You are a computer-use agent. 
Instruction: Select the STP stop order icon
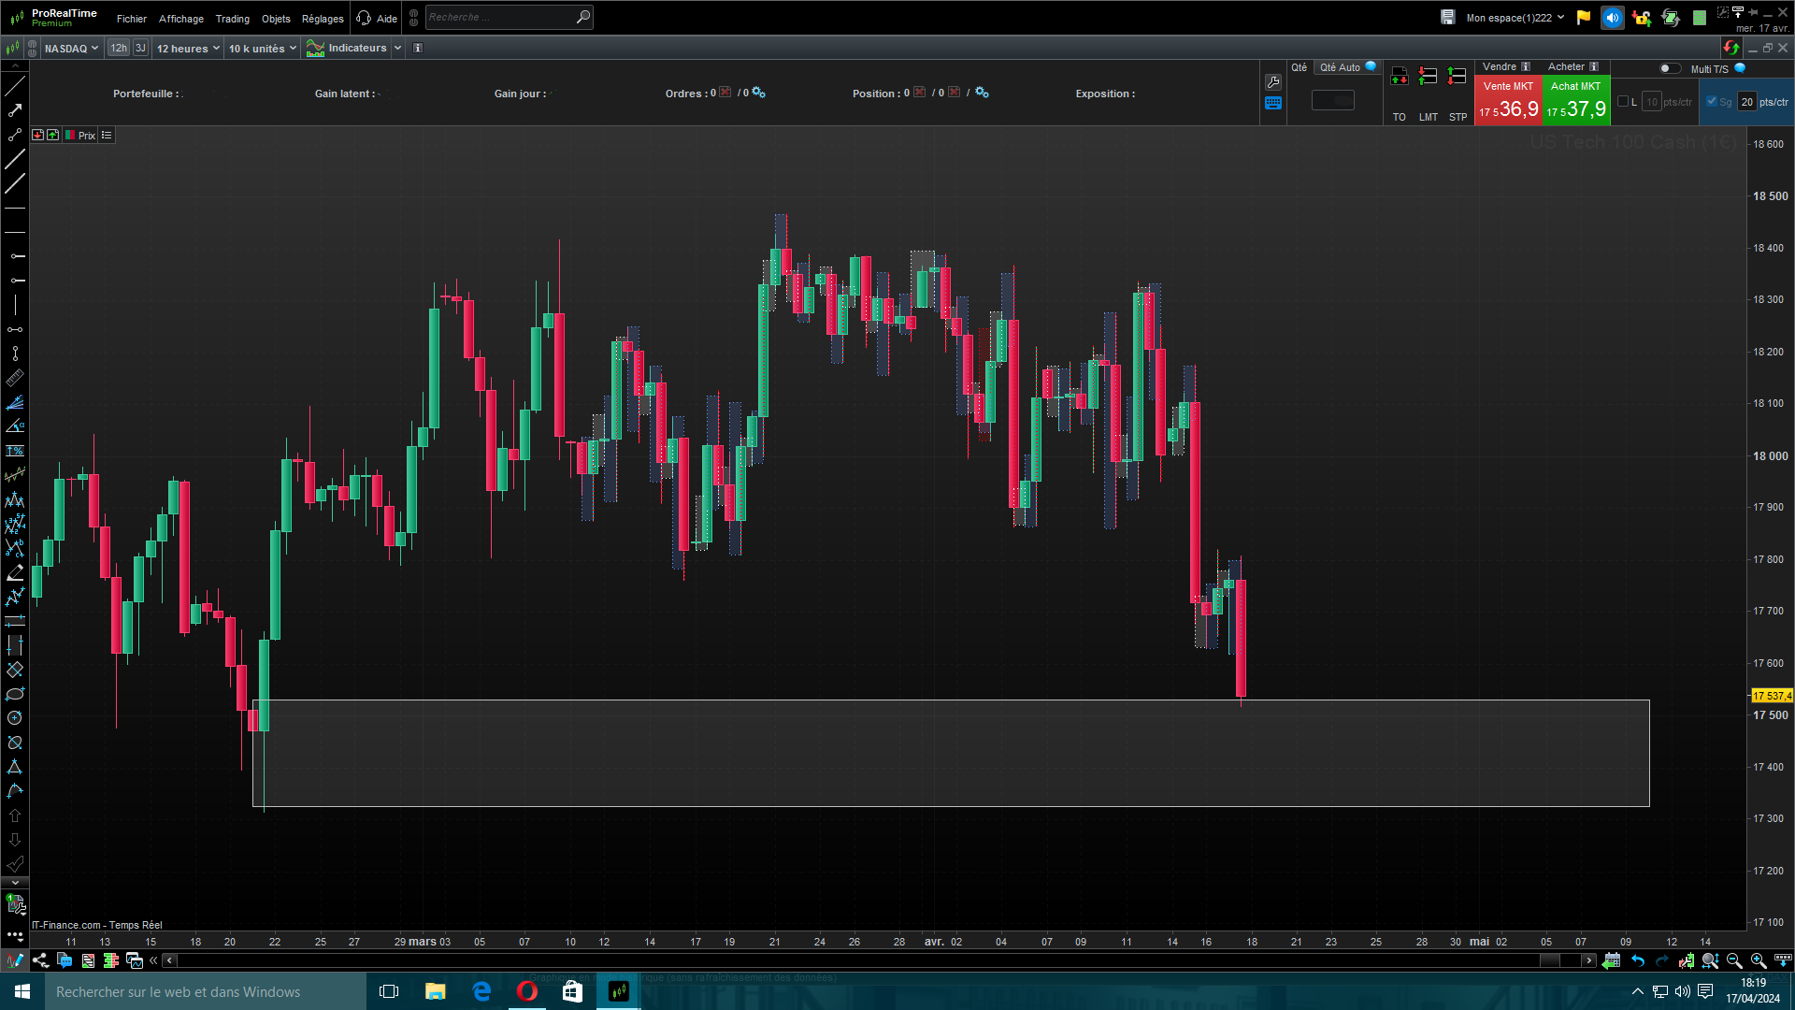coord(1457,77)
